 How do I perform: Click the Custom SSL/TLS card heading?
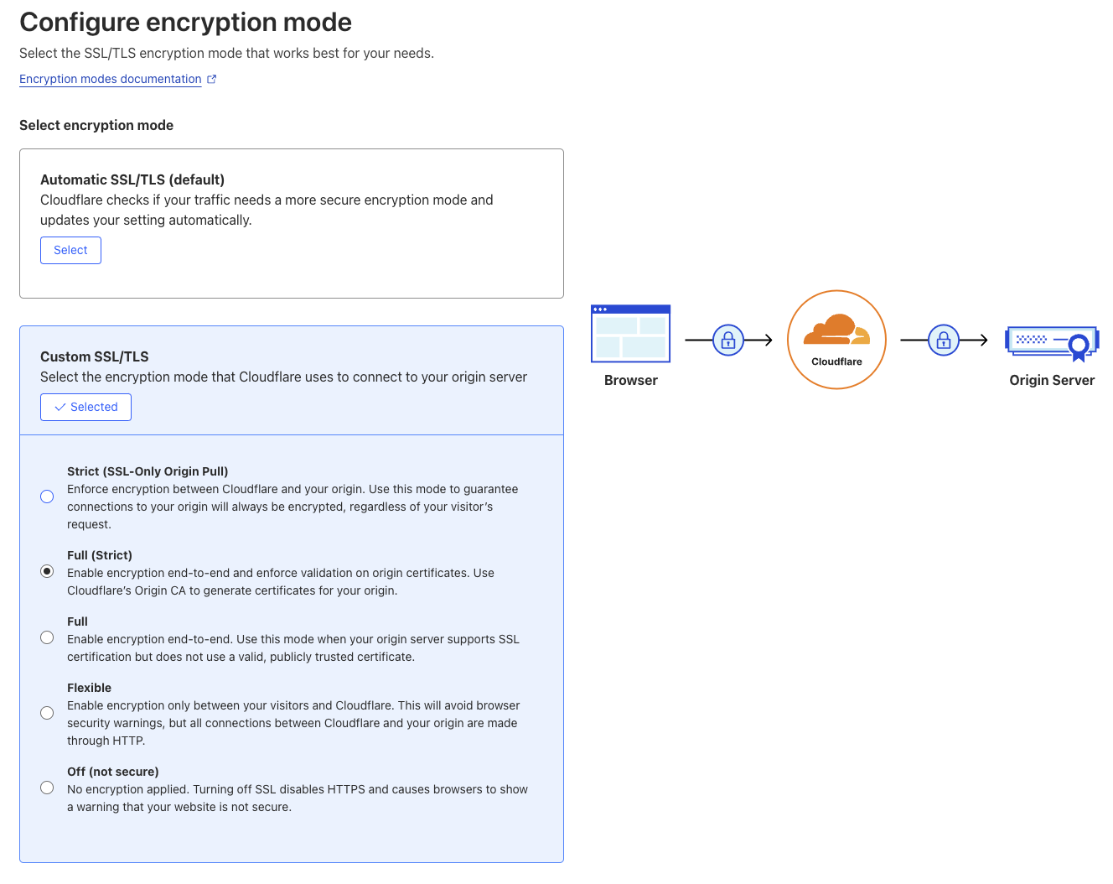click(95, 356)
